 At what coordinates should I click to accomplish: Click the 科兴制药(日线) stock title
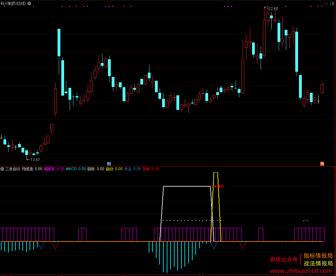coord(13,3)
